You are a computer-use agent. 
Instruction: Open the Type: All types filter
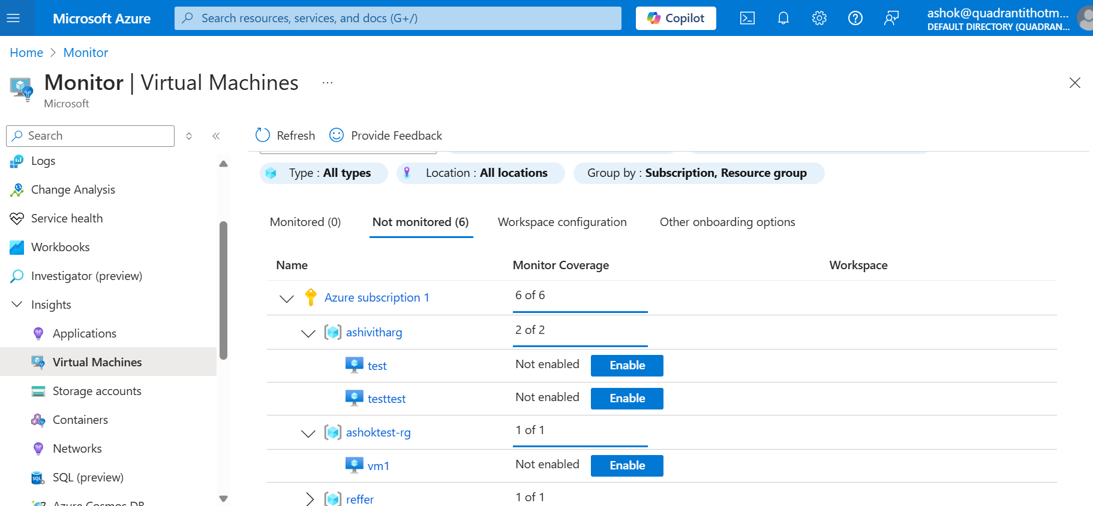[x=324, y=173]
